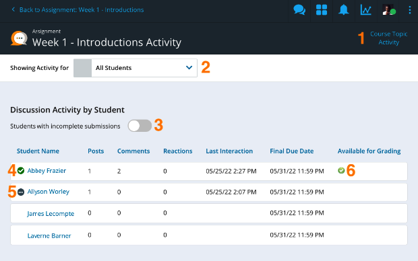The width and height of the screenshot is (418, 261).
Task: Open James Lecompte's student activity
Action: (x=51, y=214)
